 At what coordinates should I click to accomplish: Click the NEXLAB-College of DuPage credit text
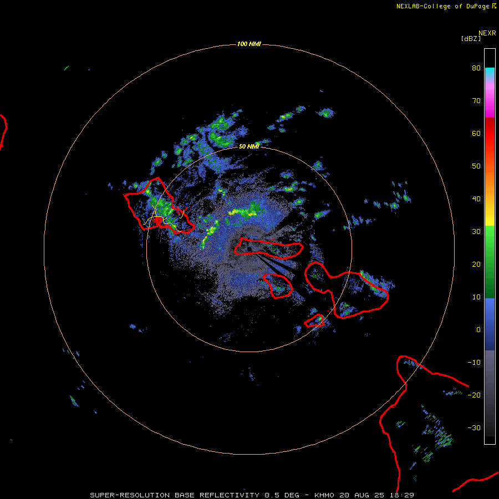442,6
